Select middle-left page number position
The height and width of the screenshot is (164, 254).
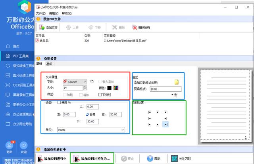coord(150,119)
